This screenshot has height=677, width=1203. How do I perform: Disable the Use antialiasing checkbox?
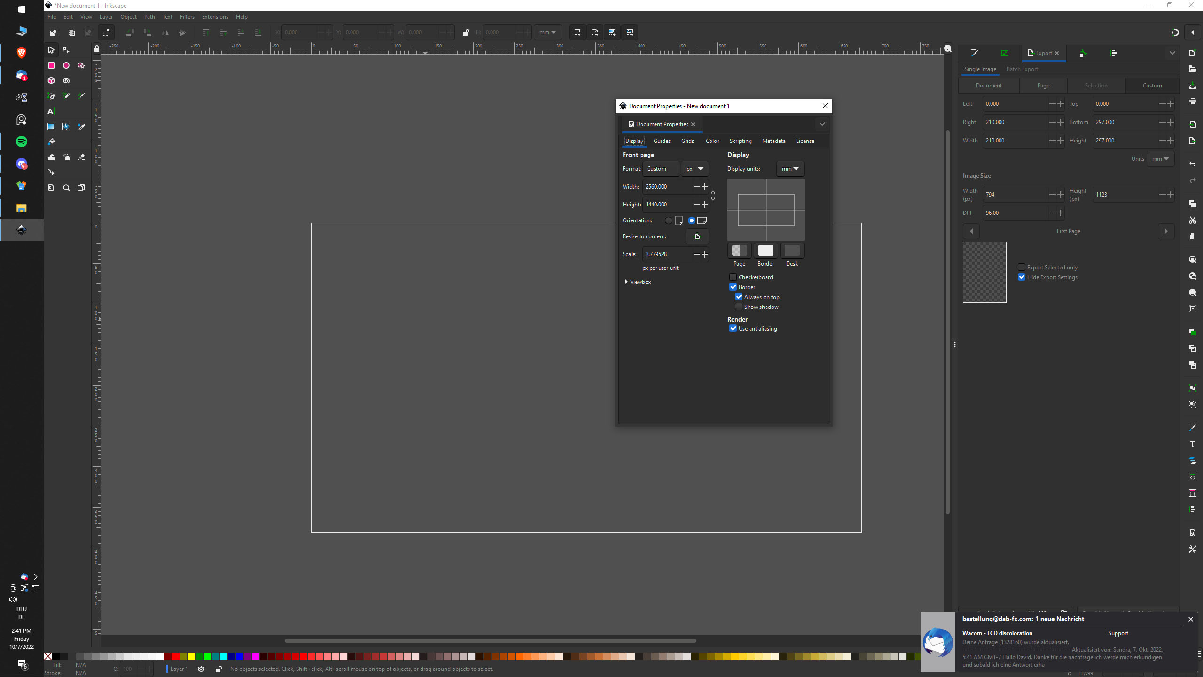[733, 328]
